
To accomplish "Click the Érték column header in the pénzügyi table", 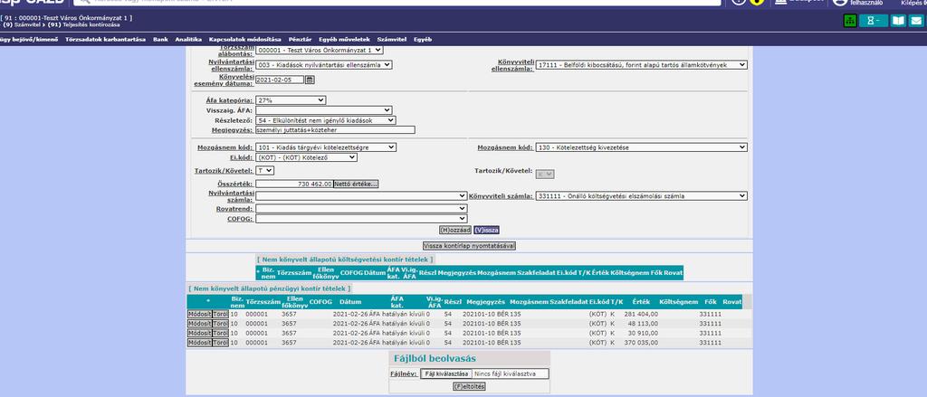I will coord(641,302).
